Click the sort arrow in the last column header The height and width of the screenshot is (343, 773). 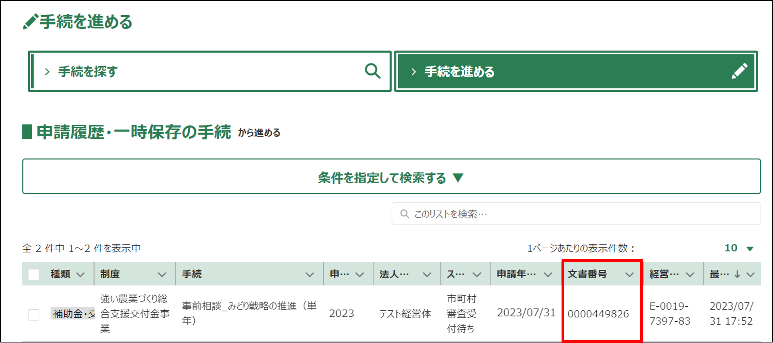point(737,274)
